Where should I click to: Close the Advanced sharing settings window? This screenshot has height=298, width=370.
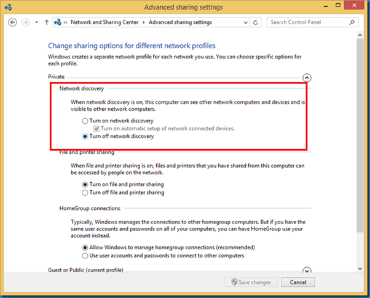[354, 6]
